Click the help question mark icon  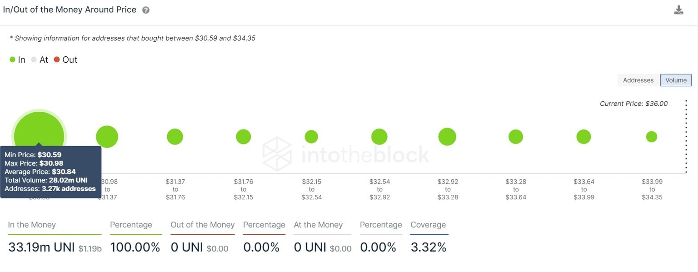[x=146, y=10]
